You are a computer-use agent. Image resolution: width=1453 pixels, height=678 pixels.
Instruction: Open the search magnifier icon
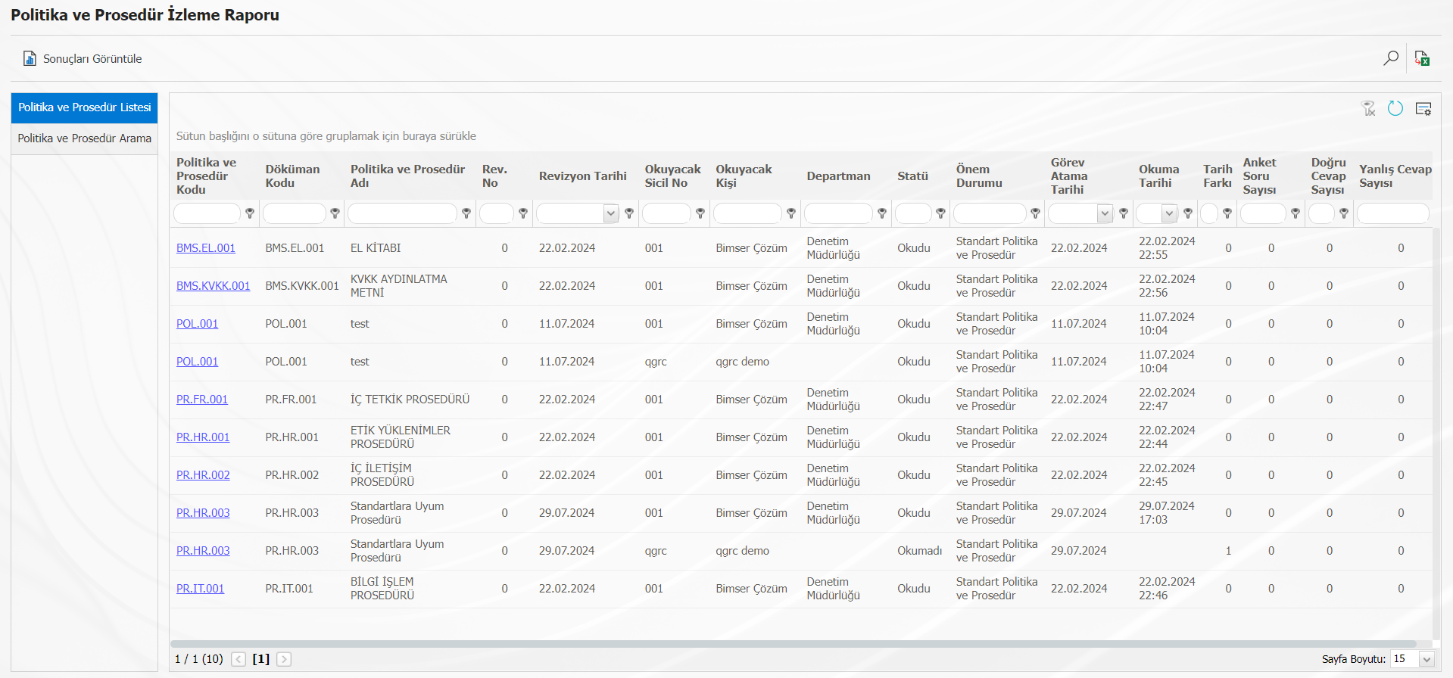1390,58
